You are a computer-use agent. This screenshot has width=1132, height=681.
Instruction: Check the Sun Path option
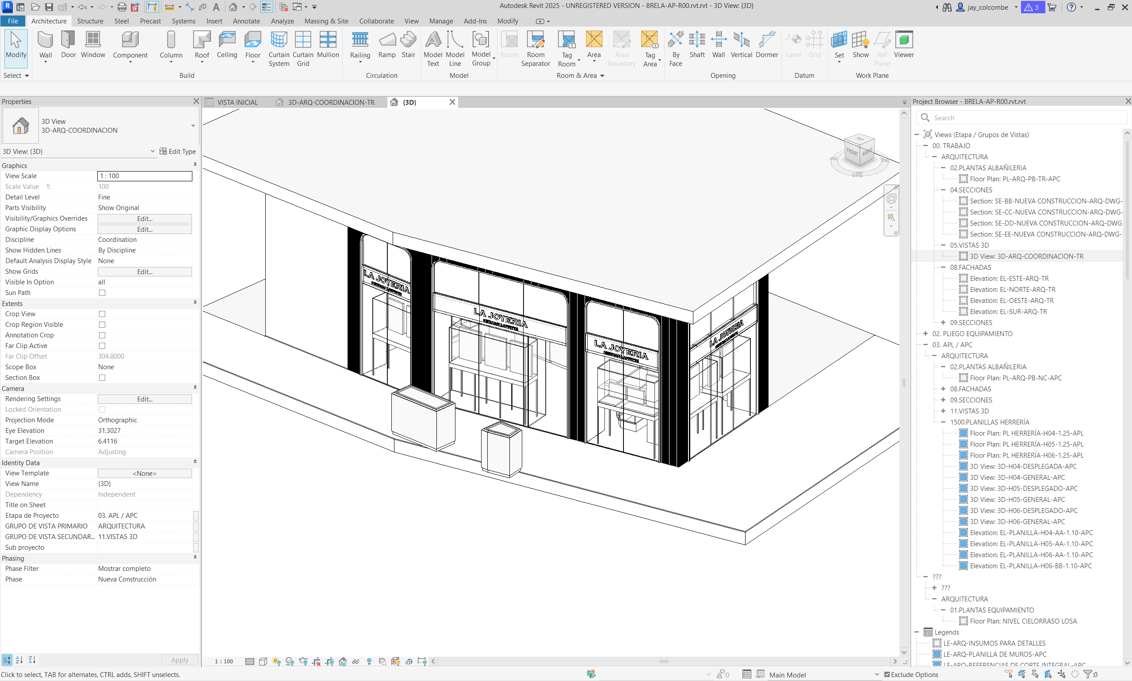pos(102,293)
